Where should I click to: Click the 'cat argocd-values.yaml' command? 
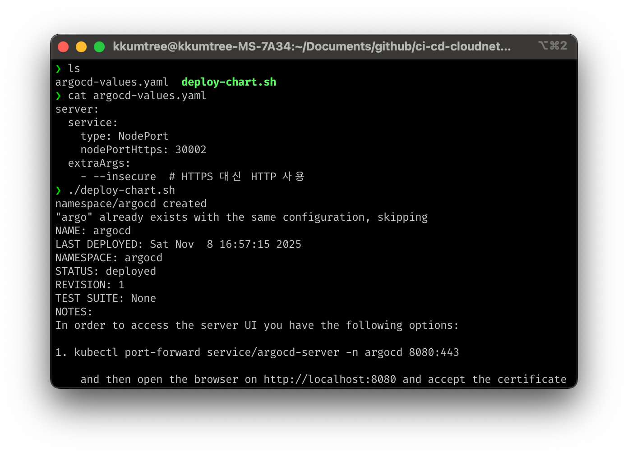coord(137,96)
